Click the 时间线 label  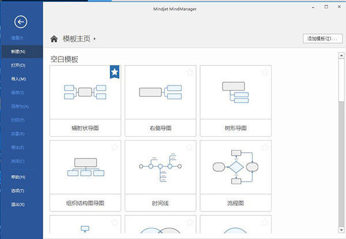160,203
